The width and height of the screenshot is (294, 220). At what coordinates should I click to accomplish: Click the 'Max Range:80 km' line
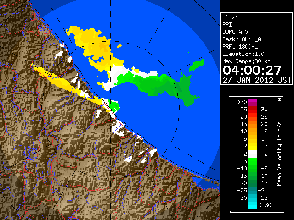tap(246, 61)
